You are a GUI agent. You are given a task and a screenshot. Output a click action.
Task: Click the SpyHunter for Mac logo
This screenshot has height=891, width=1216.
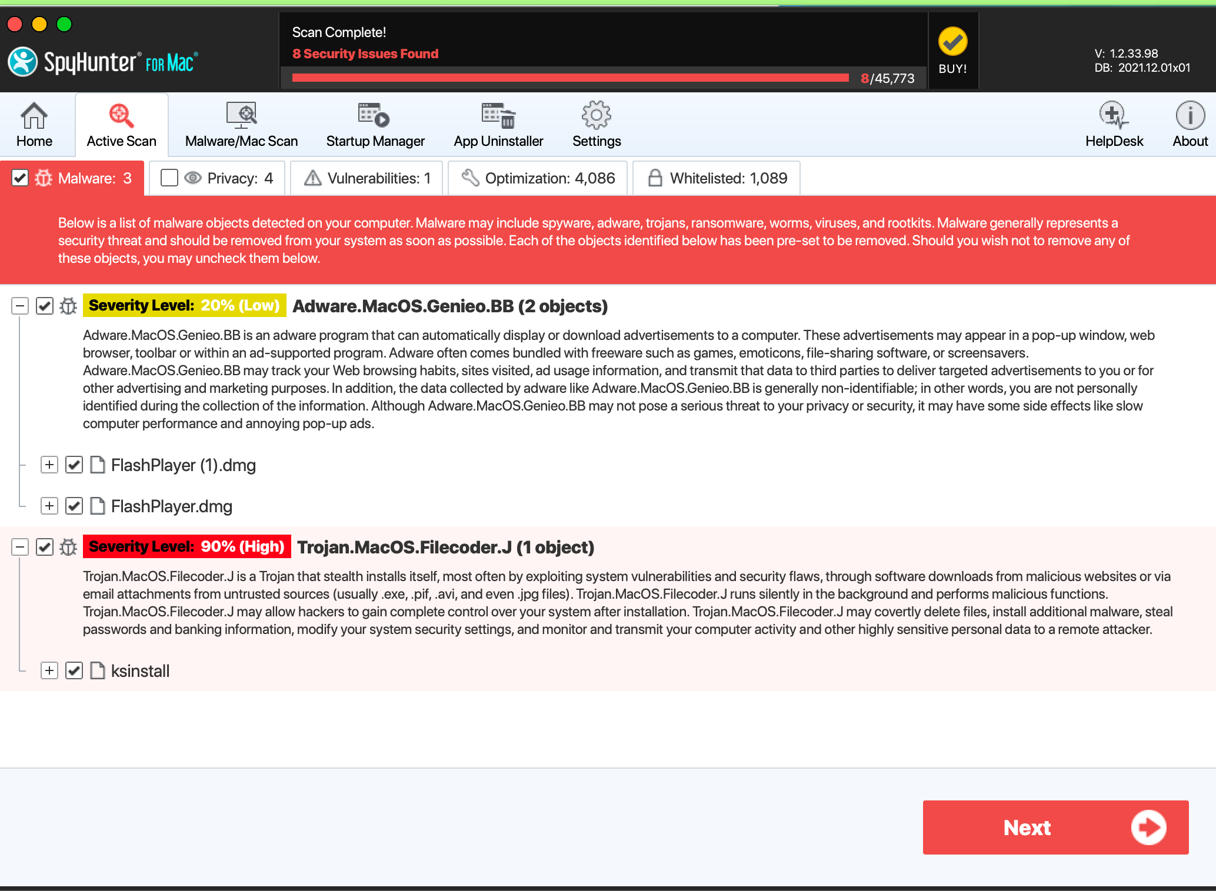coord(104,62)
